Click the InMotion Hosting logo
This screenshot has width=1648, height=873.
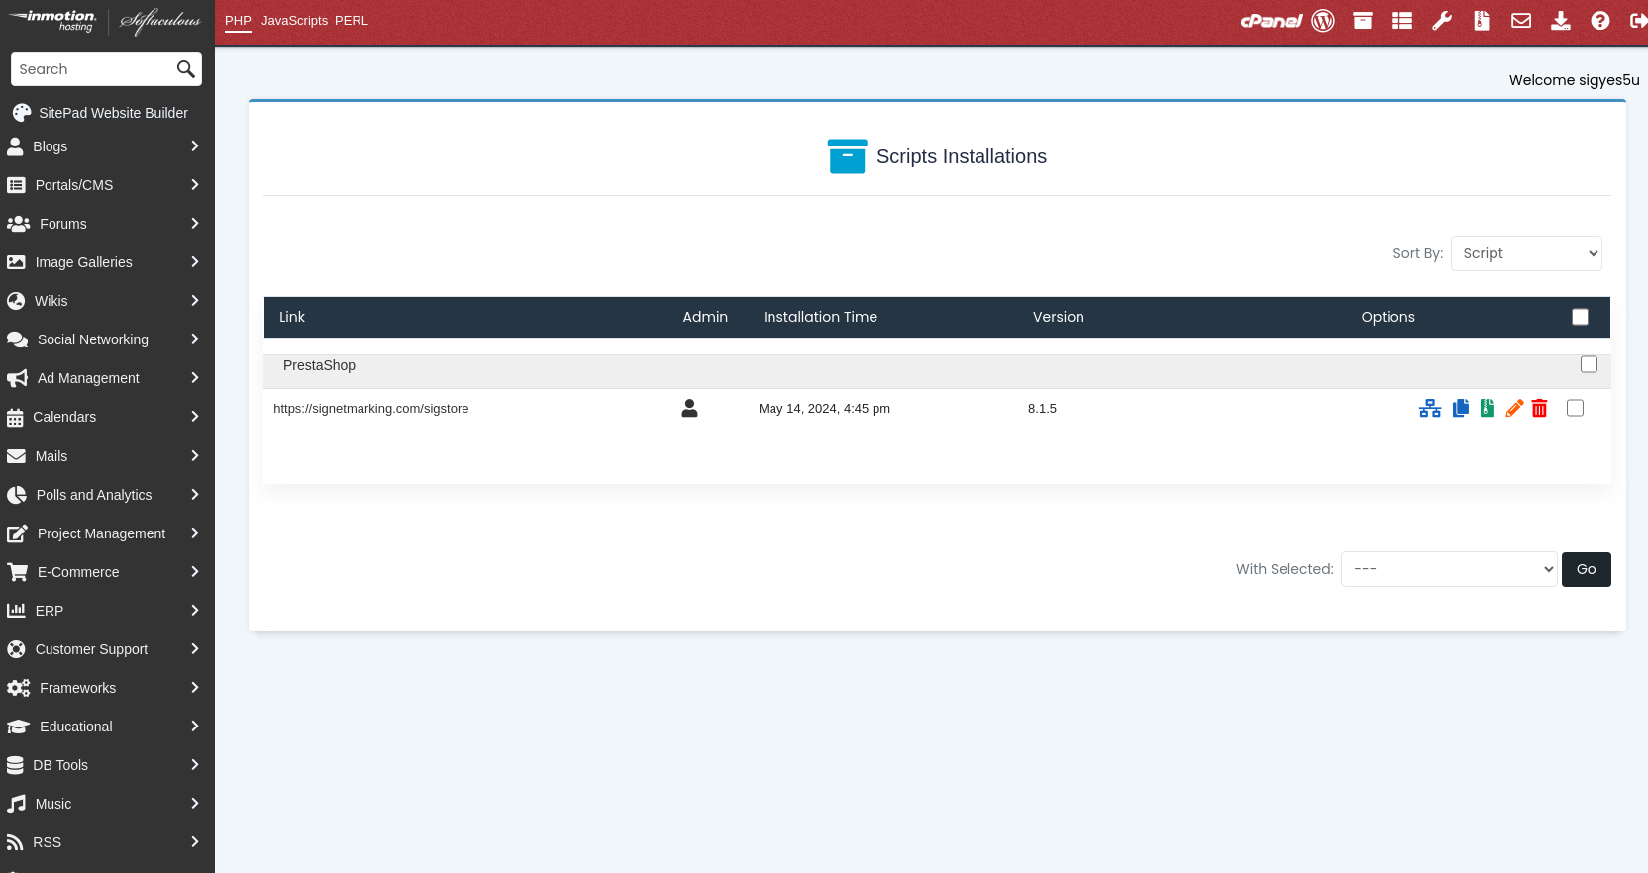(53, 21)
